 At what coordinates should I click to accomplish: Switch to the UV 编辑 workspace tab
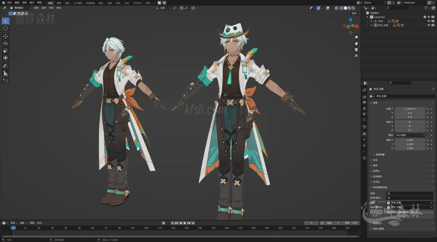(78, 3)
